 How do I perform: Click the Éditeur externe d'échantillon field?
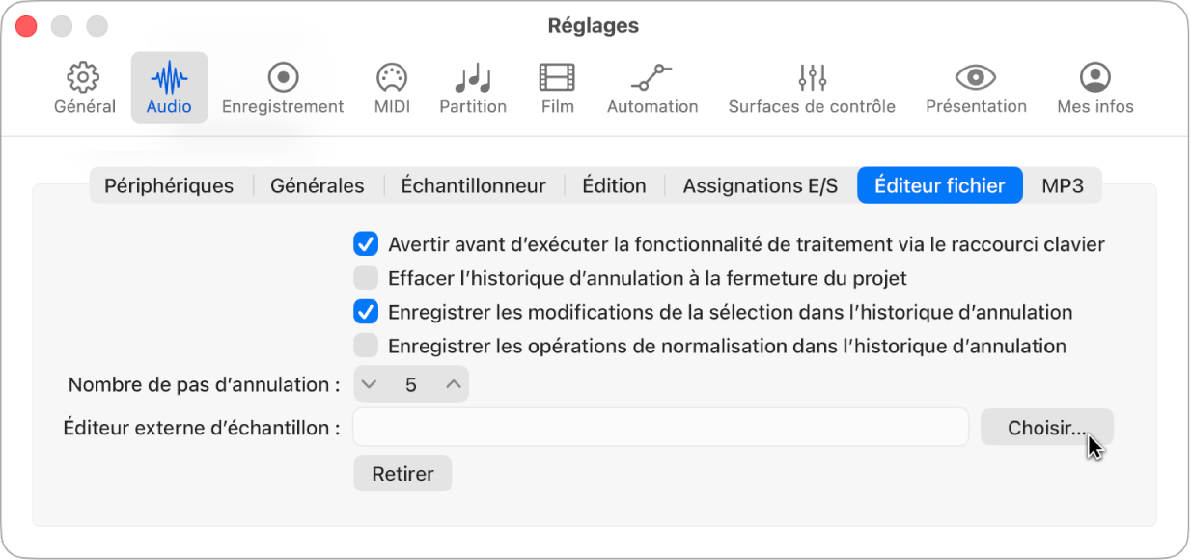661,427
